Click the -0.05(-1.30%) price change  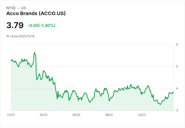[41, 25]
